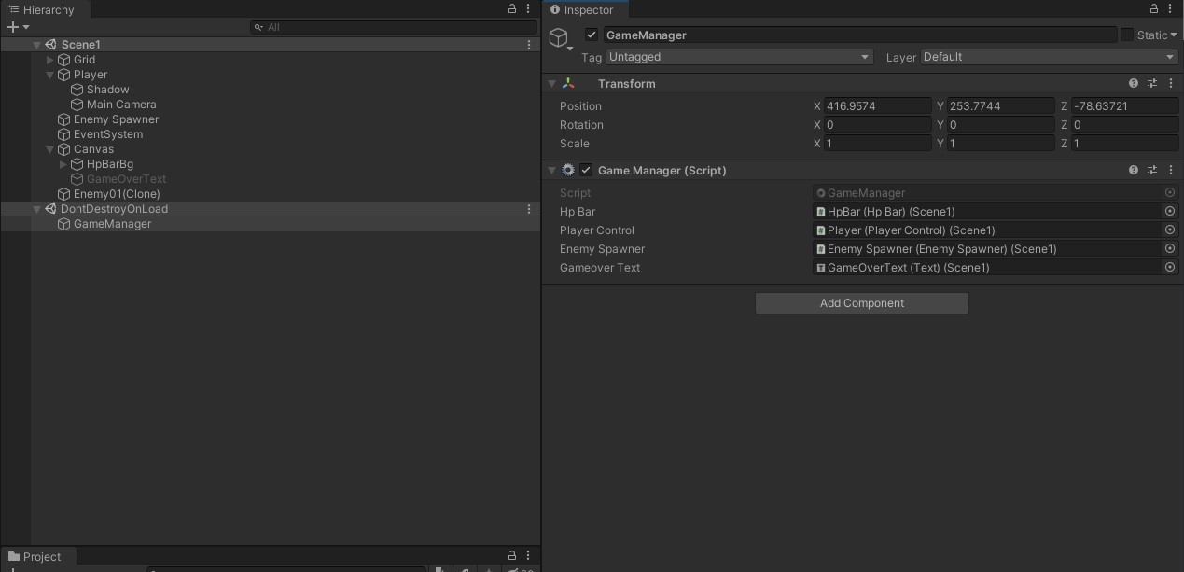The image size is (1184, 572).
Task: Open Transform component help reference icon
Action: (1134, 83)
